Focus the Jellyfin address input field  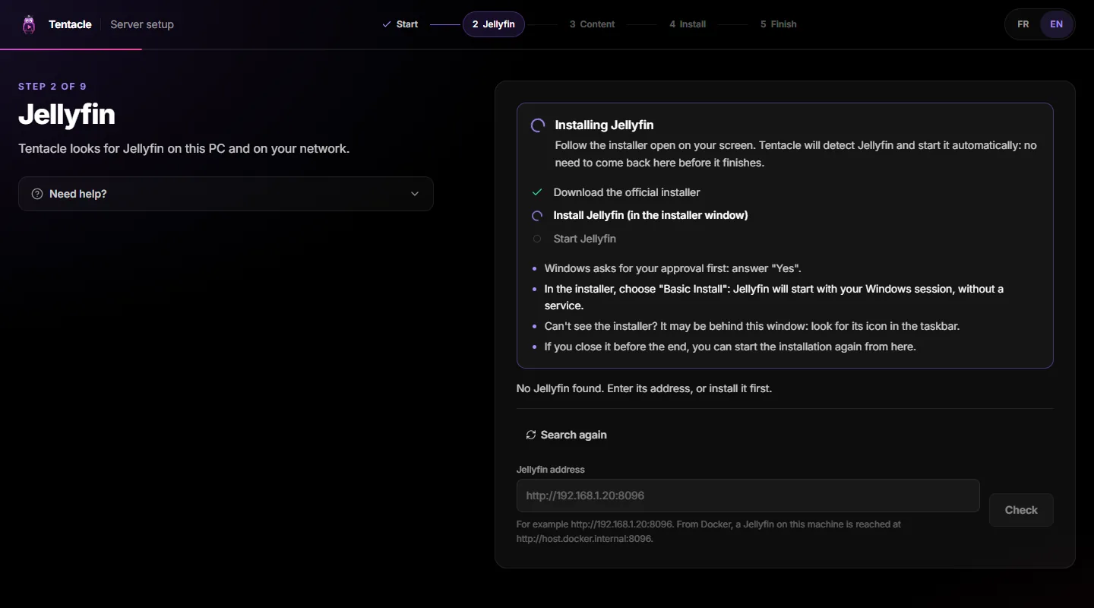[x=748, y=496]
